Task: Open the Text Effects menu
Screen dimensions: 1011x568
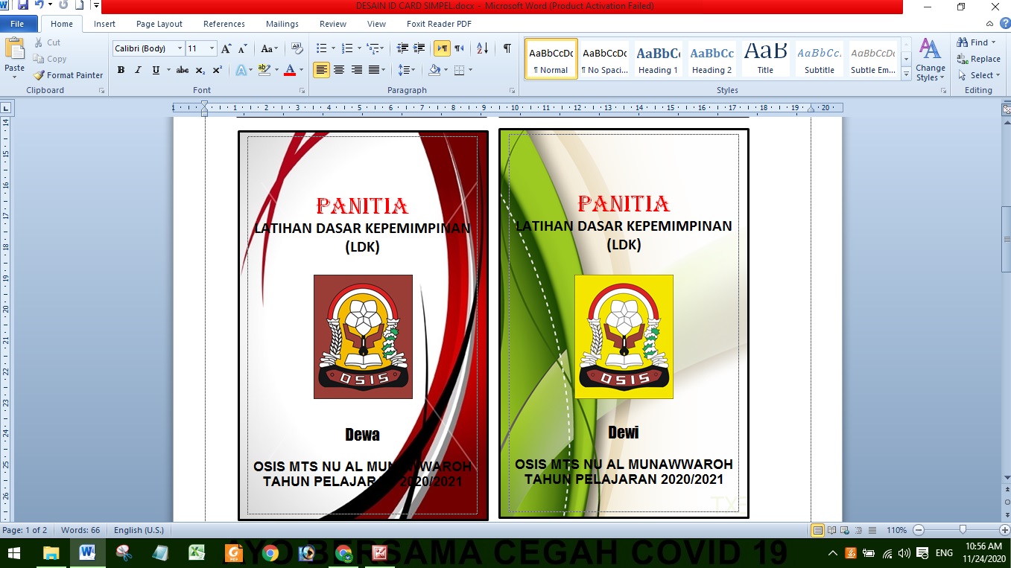Action: pos(243,70)
